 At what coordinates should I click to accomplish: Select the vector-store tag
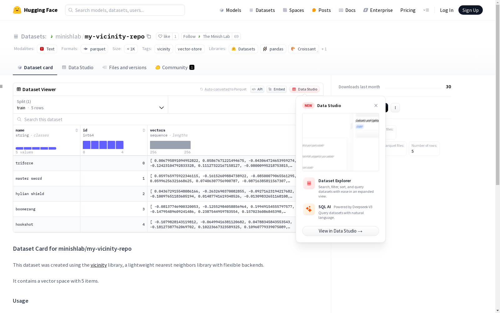point(190,49)
